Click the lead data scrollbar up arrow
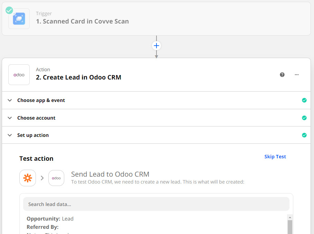 (290, 217)
